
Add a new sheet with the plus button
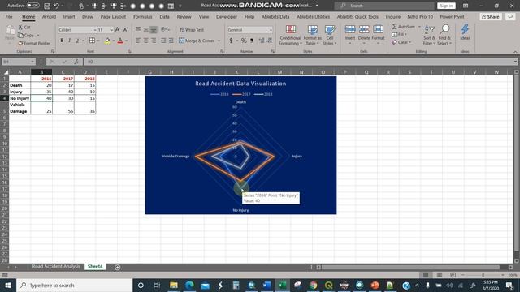(x=117, y=267)
